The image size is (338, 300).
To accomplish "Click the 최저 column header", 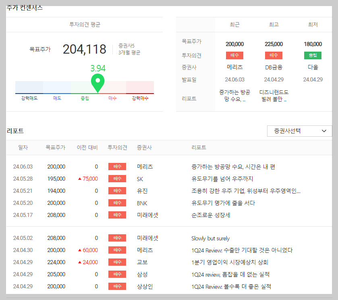I will (x=313, y=25).
